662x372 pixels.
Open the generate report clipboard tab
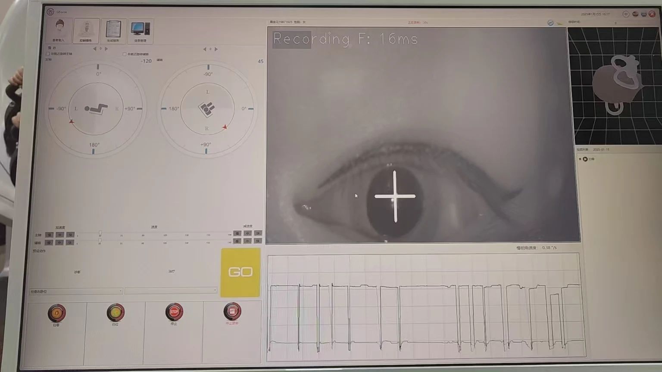pos(113,31)
